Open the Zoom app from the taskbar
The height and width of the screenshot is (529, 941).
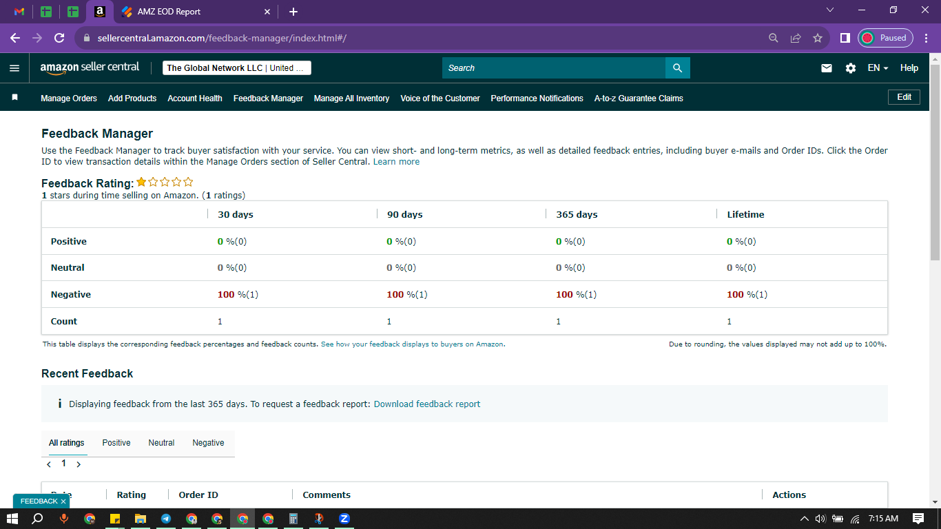(344, 519)
